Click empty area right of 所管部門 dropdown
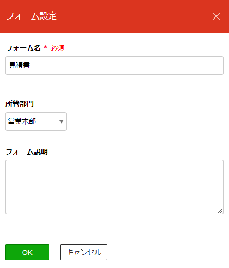This screenshot has width=229, height=268. point(146,121)
